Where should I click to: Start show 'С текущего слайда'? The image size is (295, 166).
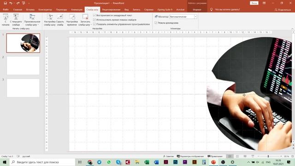[x=16, y=20]
